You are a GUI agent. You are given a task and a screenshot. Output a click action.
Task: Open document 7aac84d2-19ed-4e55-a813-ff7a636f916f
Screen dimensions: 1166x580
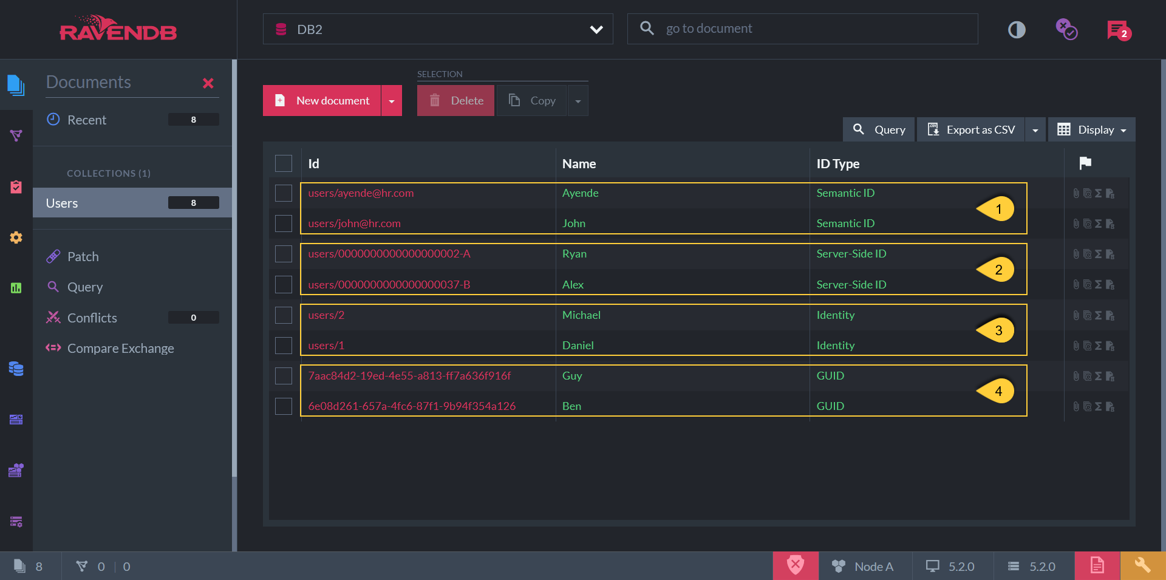point(409,376)
